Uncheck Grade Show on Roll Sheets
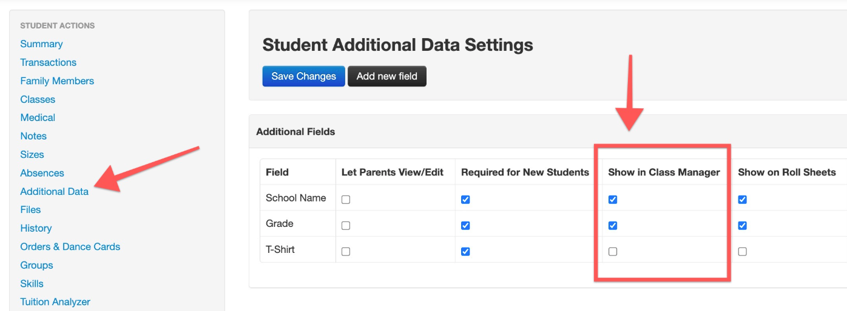This screenshot has width=847, height=311. (x=743, y=226)
